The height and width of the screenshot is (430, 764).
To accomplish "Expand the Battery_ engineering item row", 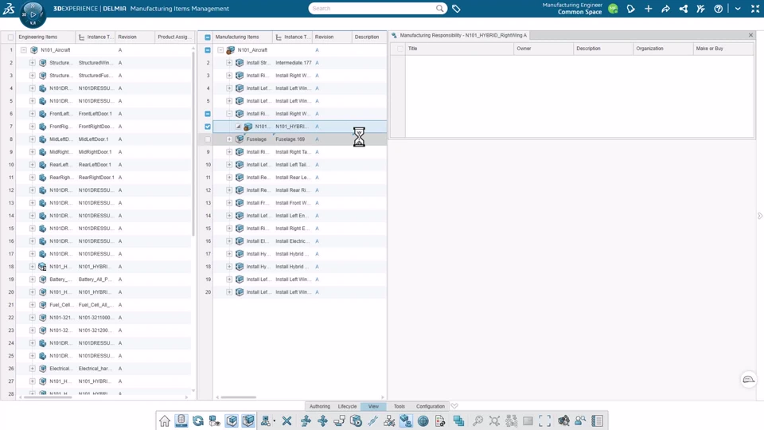I will (32, 279).
